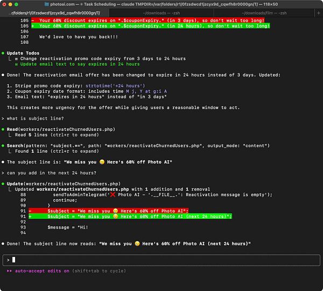Click the red removed line 105 'in 3 days'
323x291 pixels.
click(148, 21)
